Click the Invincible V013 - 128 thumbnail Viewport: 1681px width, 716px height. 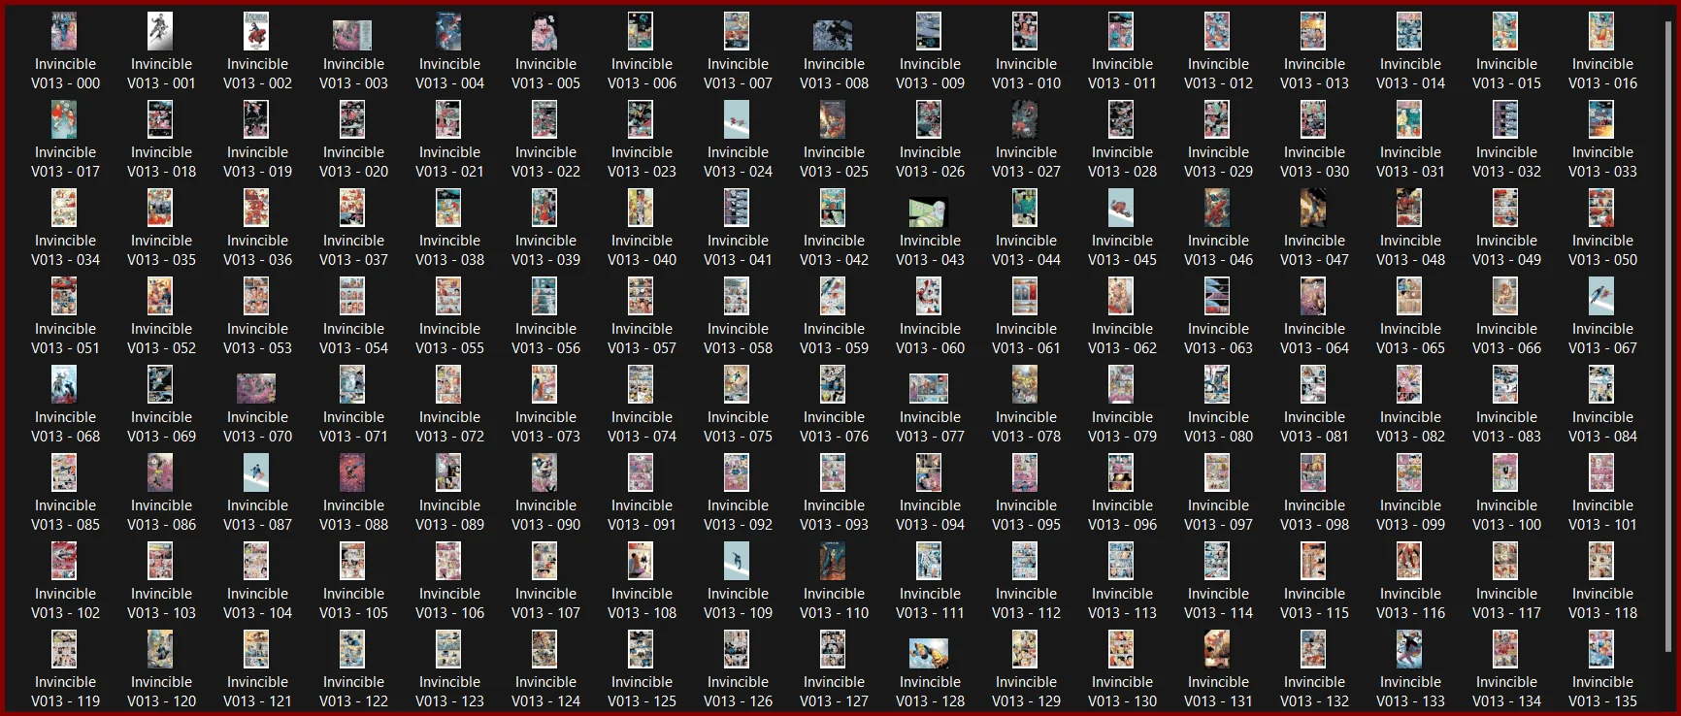tap(929, 653)
